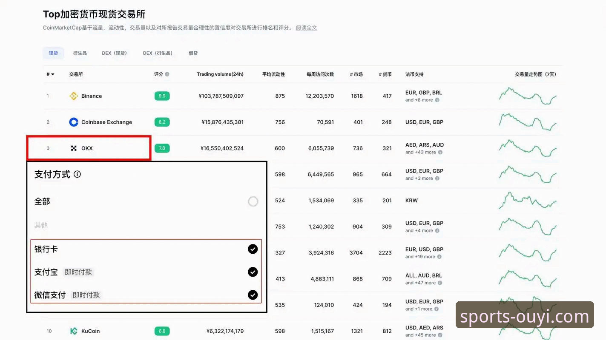
Task: Click the info icon beside 'and +4 more'
Action: pyautogui.click(x=437, y=231)
